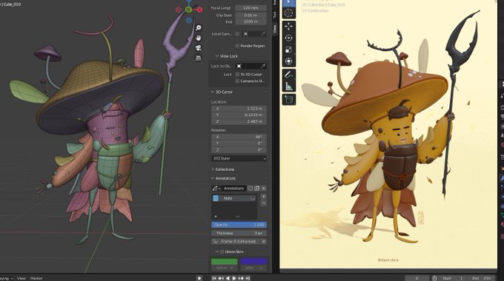Toggle camera view via camera icon
Viewport: 504px width, 281px height.
point(199,48)
